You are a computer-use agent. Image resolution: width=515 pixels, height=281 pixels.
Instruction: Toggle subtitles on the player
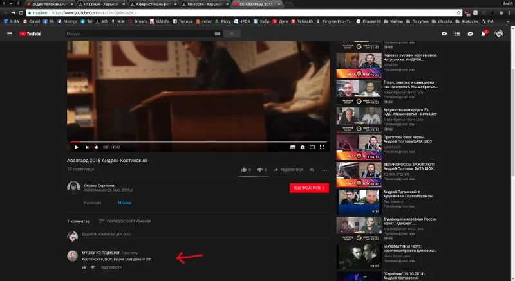[x=293, y=147]
